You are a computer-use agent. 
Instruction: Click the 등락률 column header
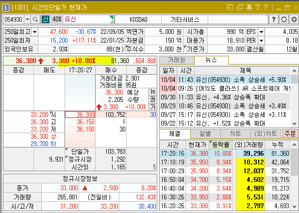(220, 145)
